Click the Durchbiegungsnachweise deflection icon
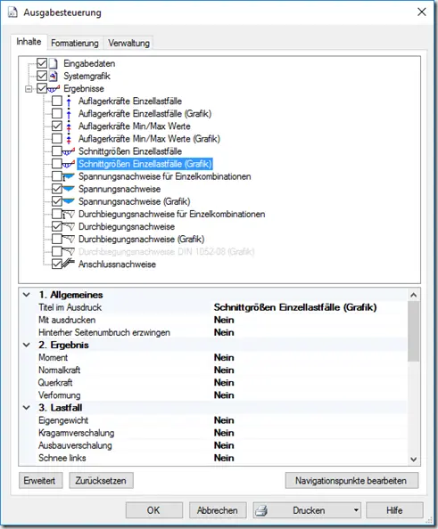 click(69, 226)
